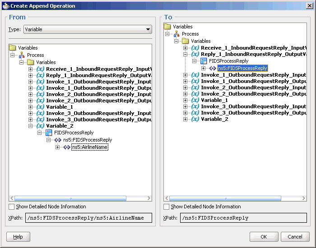The height and width of the screenshot is (248, 316).
Task: Click variable icon of Reply_1 in To tree
Action: pos(195,54)
